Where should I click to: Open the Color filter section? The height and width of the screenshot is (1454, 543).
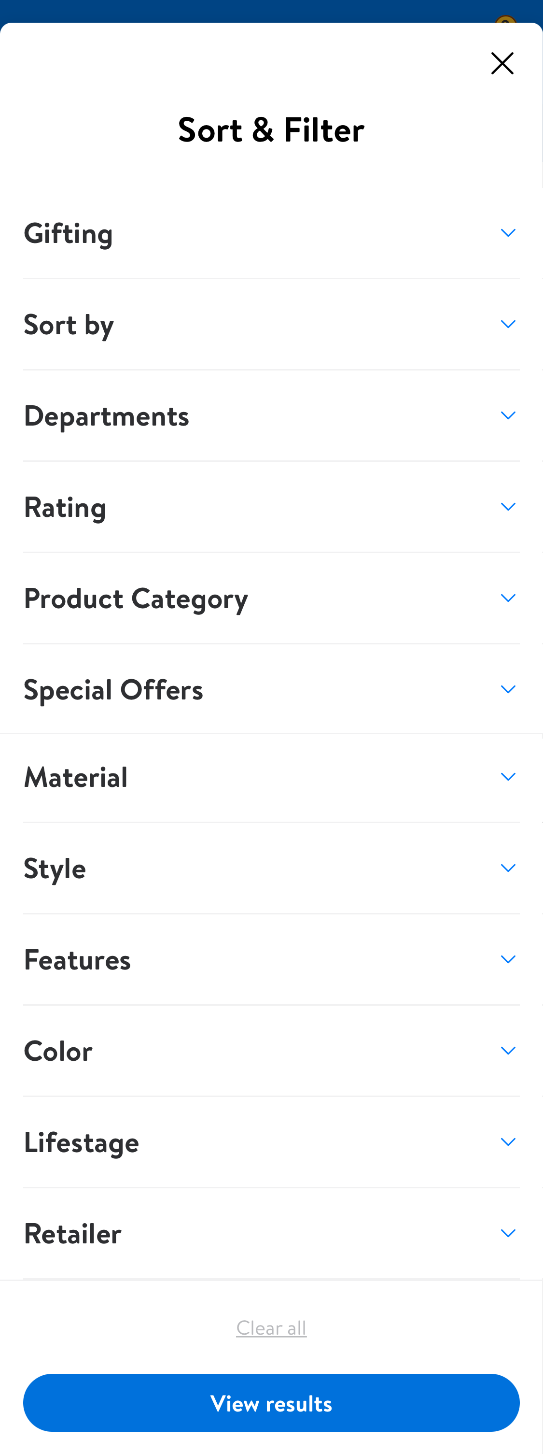tap(271, 1051)
